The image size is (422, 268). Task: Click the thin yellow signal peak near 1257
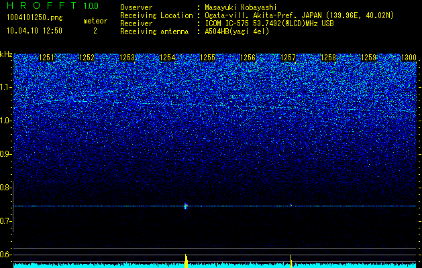[x=291, y=261]
